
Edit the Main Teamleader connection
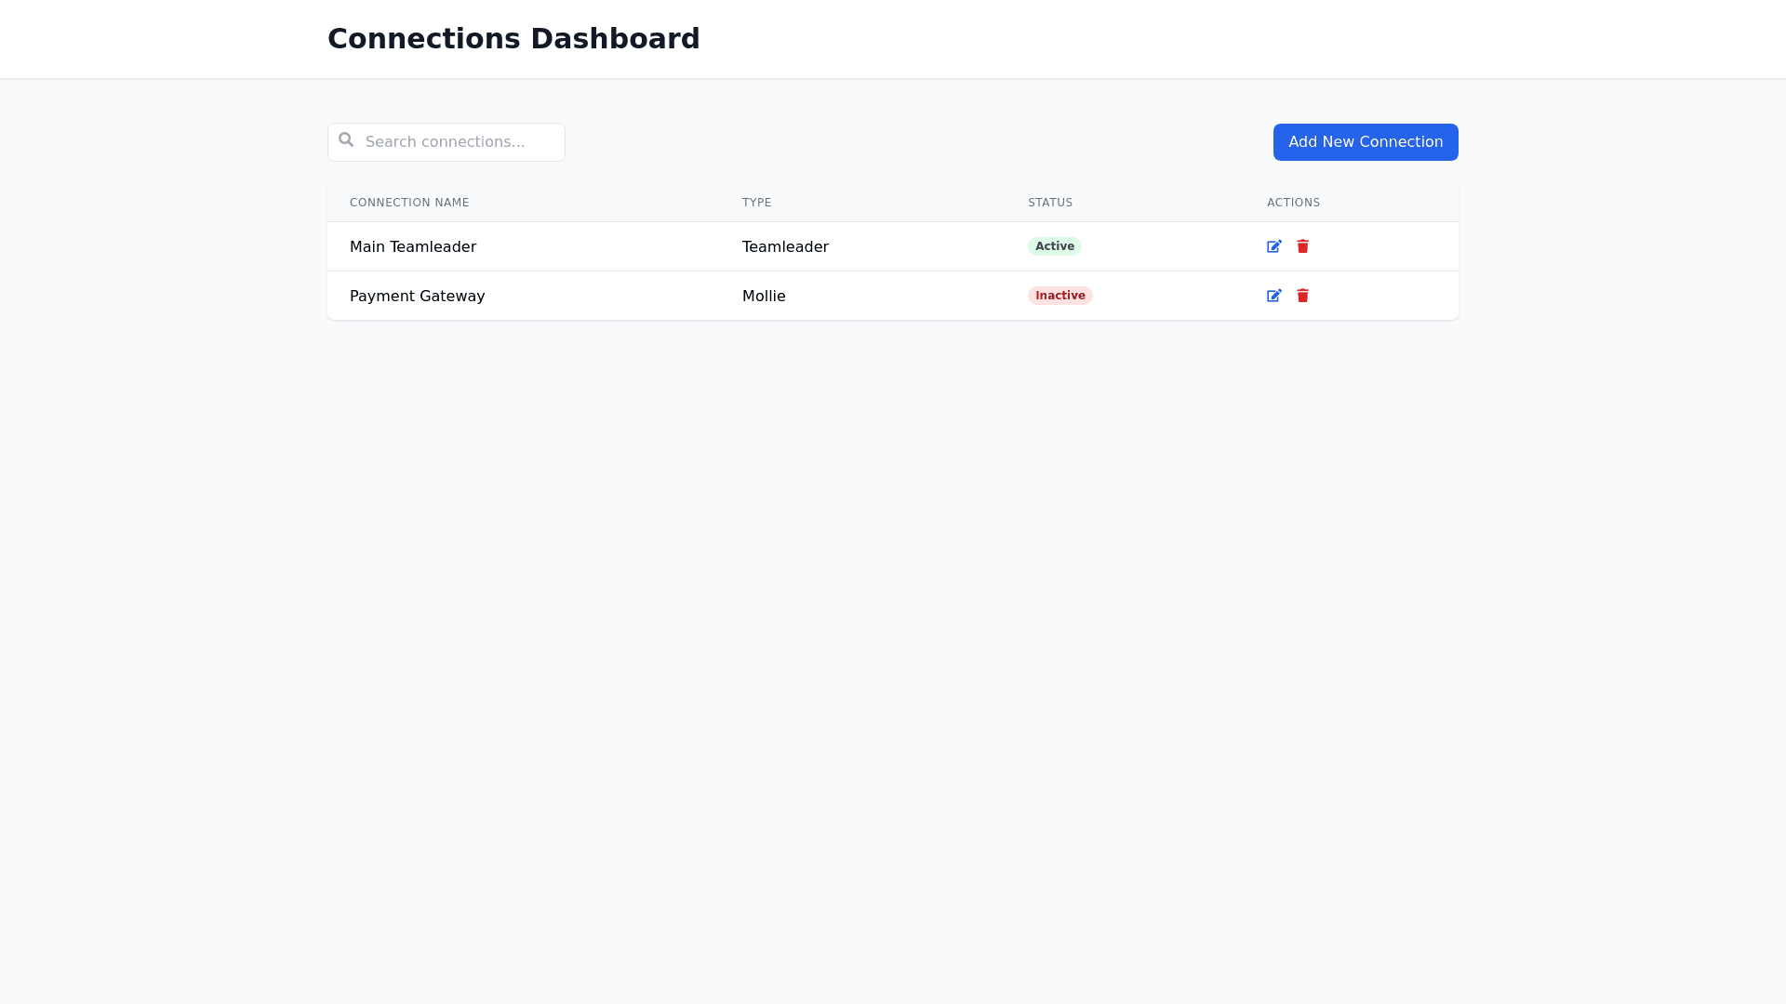click(1273, 246)
